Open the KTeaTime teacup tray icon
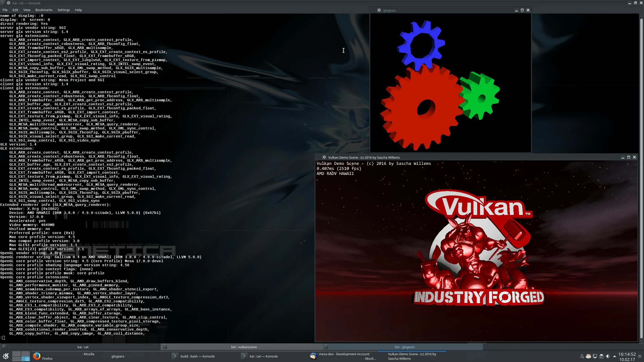Image resolution: width=644 pixels, height=362 pixels. (x=588, y=356)
